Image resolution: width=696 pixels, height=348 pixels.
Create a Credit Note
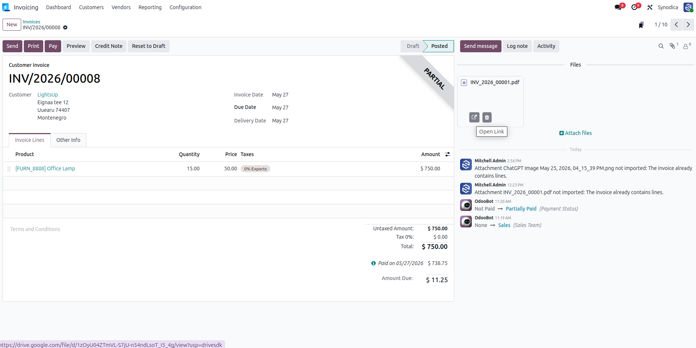pyautogui.click(x=109, y=46)
